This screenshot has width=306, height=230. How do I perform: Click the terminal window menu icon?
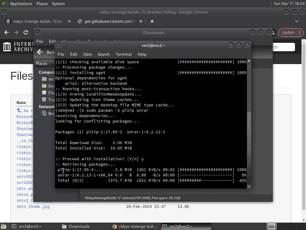58,45
